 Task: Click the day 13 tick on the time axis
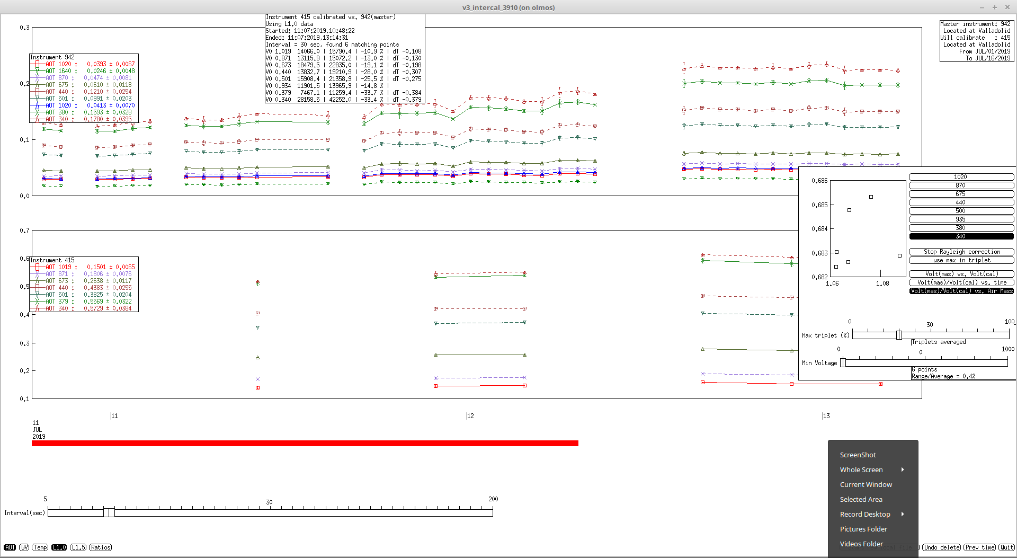click(826, 416)
